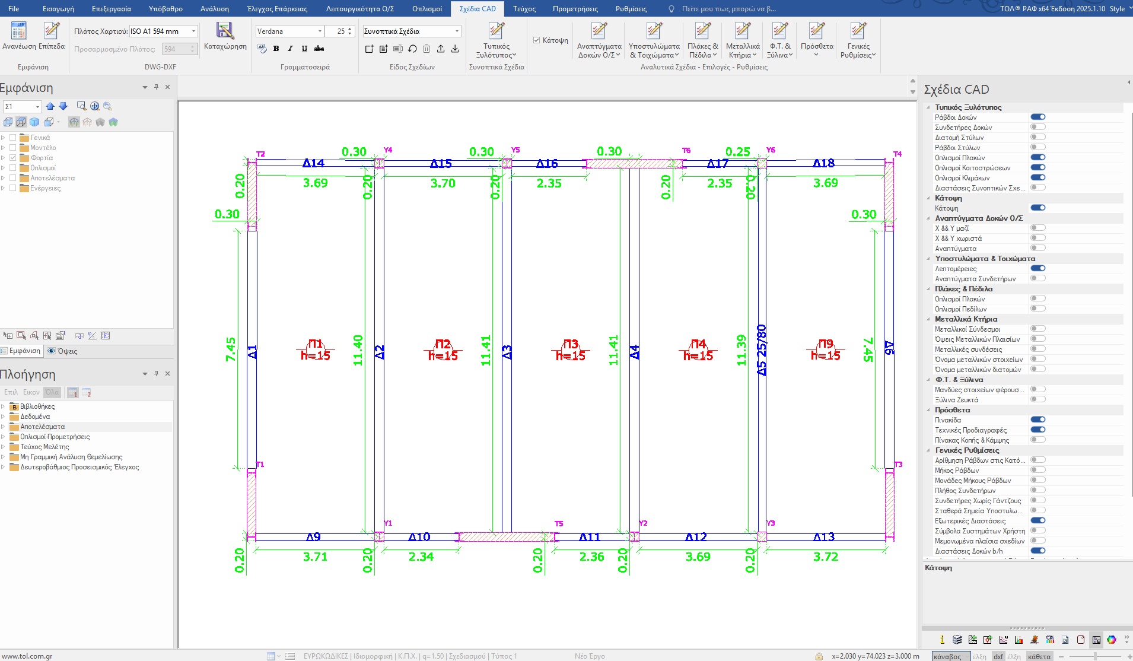Switch to the Όψεις tab
The image size is (1133, 661).
coord(63,351)
